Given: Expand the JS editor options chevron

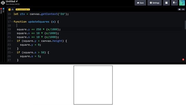Looking at the screenshot, I should (x=183, y=9).
